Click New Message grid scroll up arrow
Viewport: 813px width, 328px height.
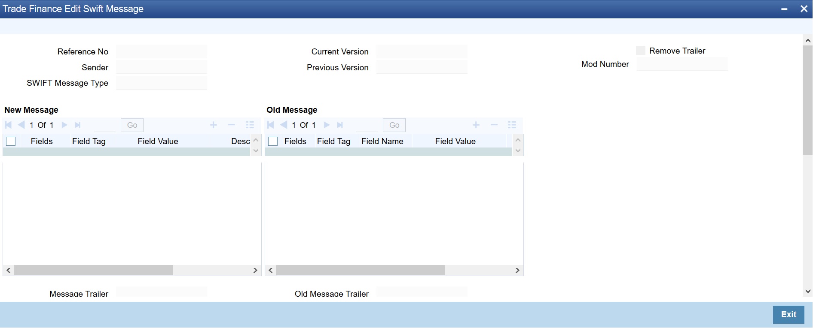[256, 140]
